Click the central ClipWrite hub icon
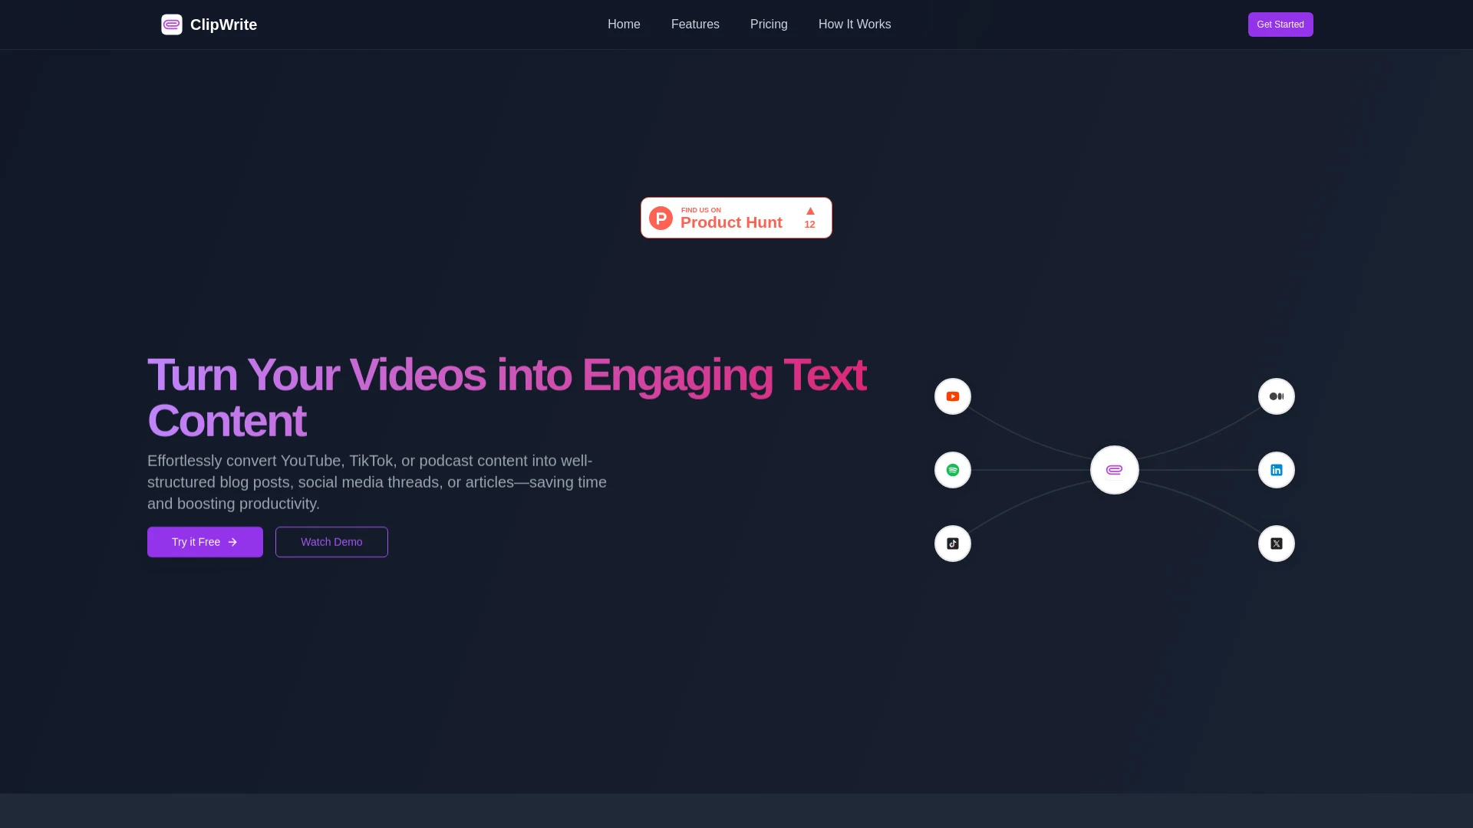This screenshot has width=1473, height=828. click(x=1115, y=469)
